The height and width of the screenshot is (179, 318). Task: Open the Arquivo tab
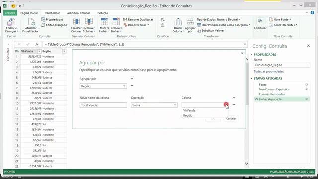10,13
